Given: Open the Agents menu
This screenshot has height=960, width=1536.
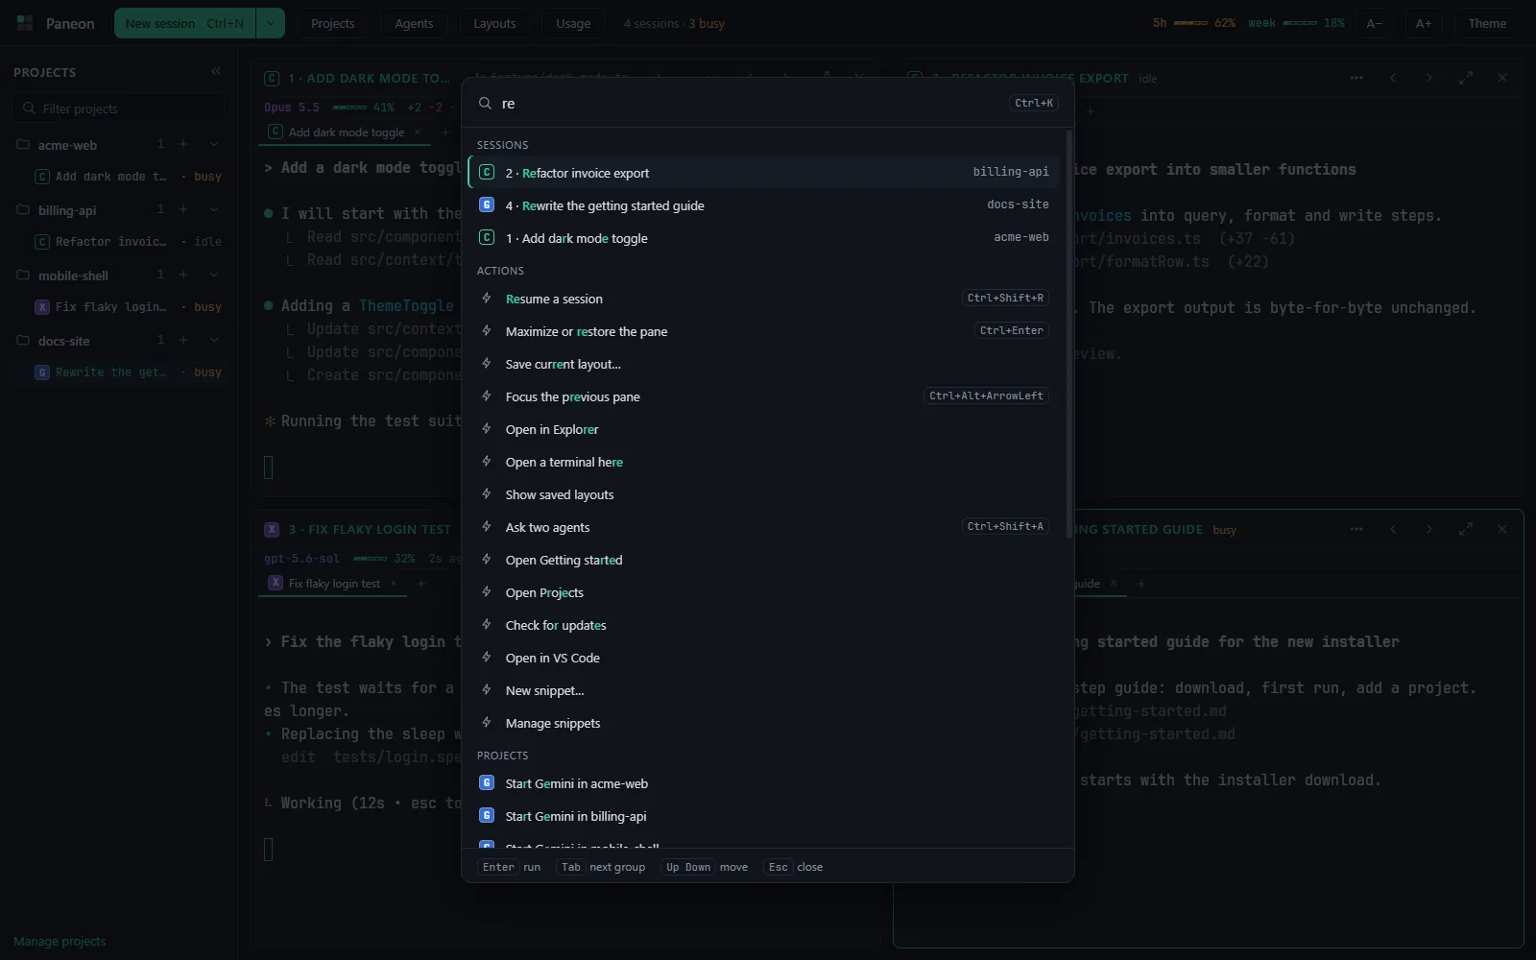Looking at the screenshot, I should point(414,23).
